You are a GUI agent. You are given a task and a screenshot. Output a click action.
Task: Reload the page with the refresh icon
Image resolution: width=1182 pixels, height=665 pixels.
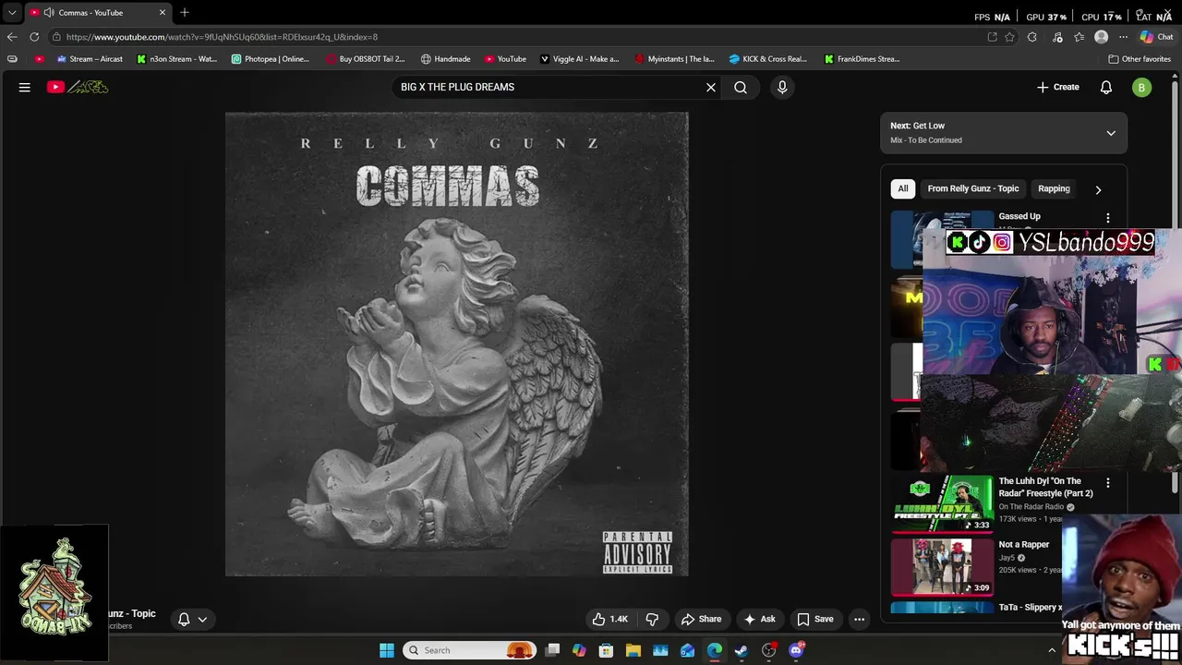(x=34, y=37)
